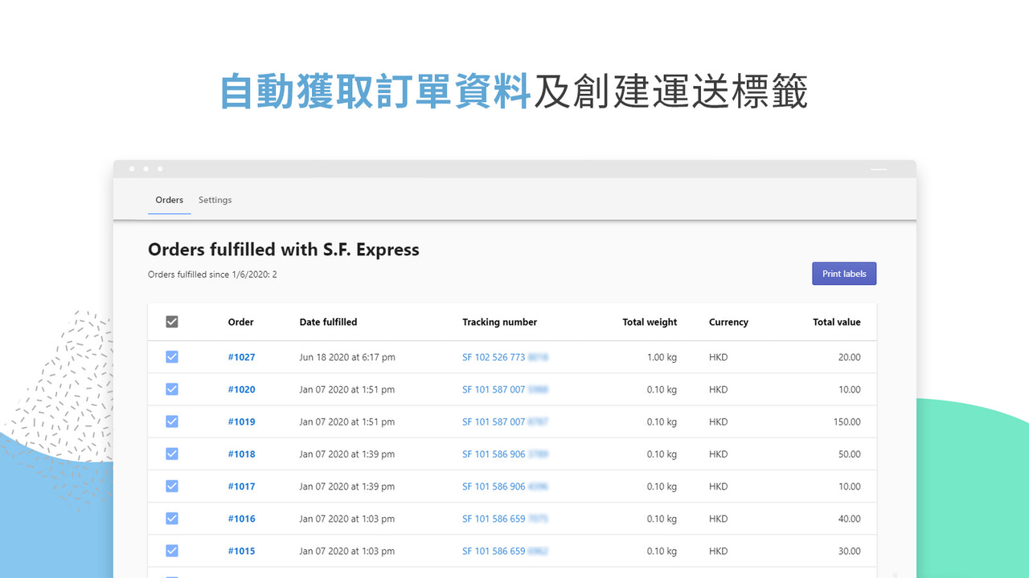Select HKD currency in order #1027 row

click(718, 357)
